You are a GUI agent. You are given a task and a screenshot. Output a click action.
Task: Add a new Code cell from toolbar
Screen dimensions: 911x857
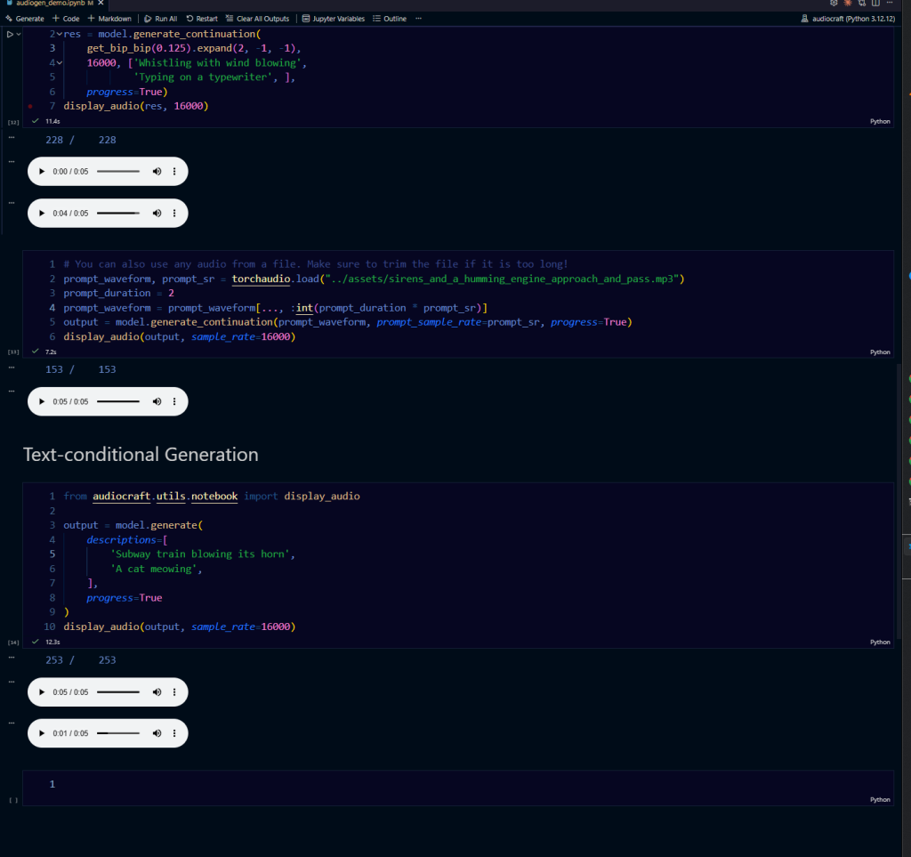point(66,19)
